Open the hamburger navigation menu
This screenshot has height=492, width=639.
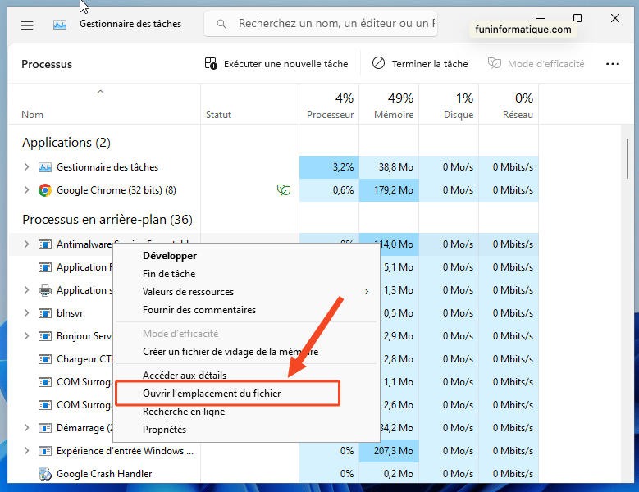(x=27, y=25)
